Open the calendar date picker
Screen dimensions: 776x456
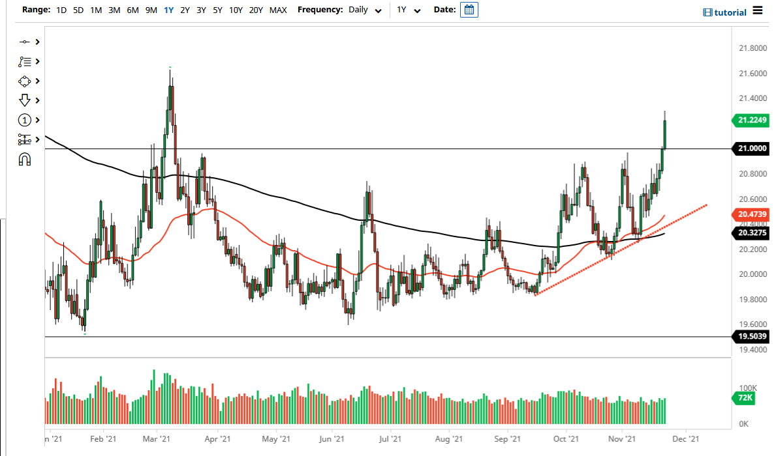(x=469, y=10)
